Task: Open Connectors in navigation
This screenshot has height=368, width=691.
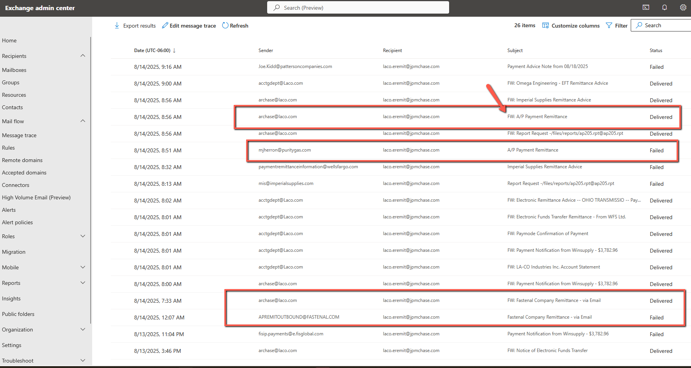Action: (x=16, y=185)
